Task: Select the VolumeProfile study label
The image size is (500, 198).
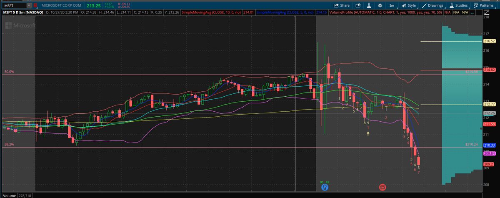Action: [385, 13]
